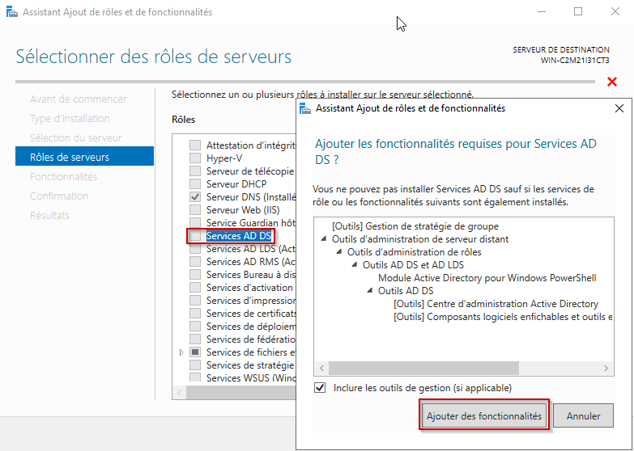Collapse the Outils AD DS node
This screenshot has height=451, width=634.
(369, 291)
